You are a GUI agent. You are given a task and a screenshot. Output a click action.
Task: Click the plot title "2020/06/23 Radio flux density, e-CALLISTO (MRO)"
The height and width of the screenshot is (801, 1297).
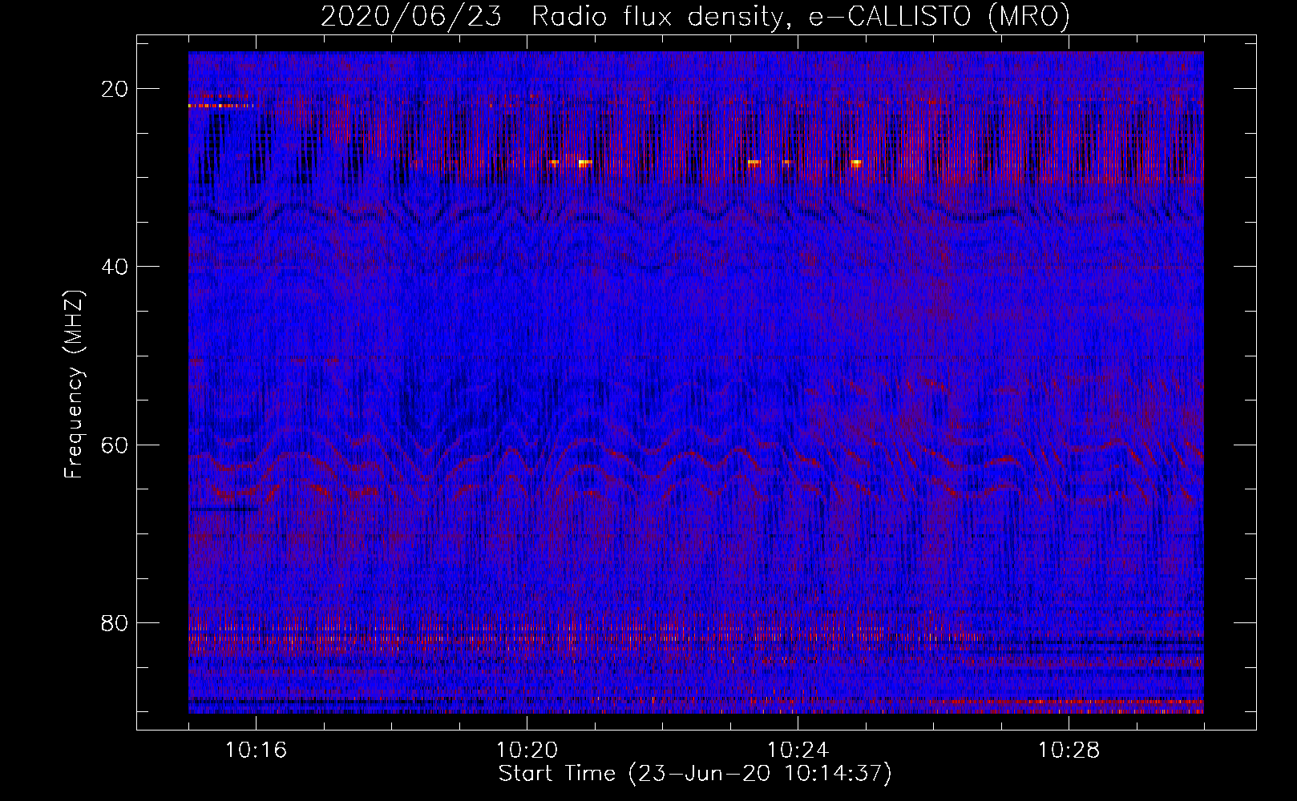(695, 17)
